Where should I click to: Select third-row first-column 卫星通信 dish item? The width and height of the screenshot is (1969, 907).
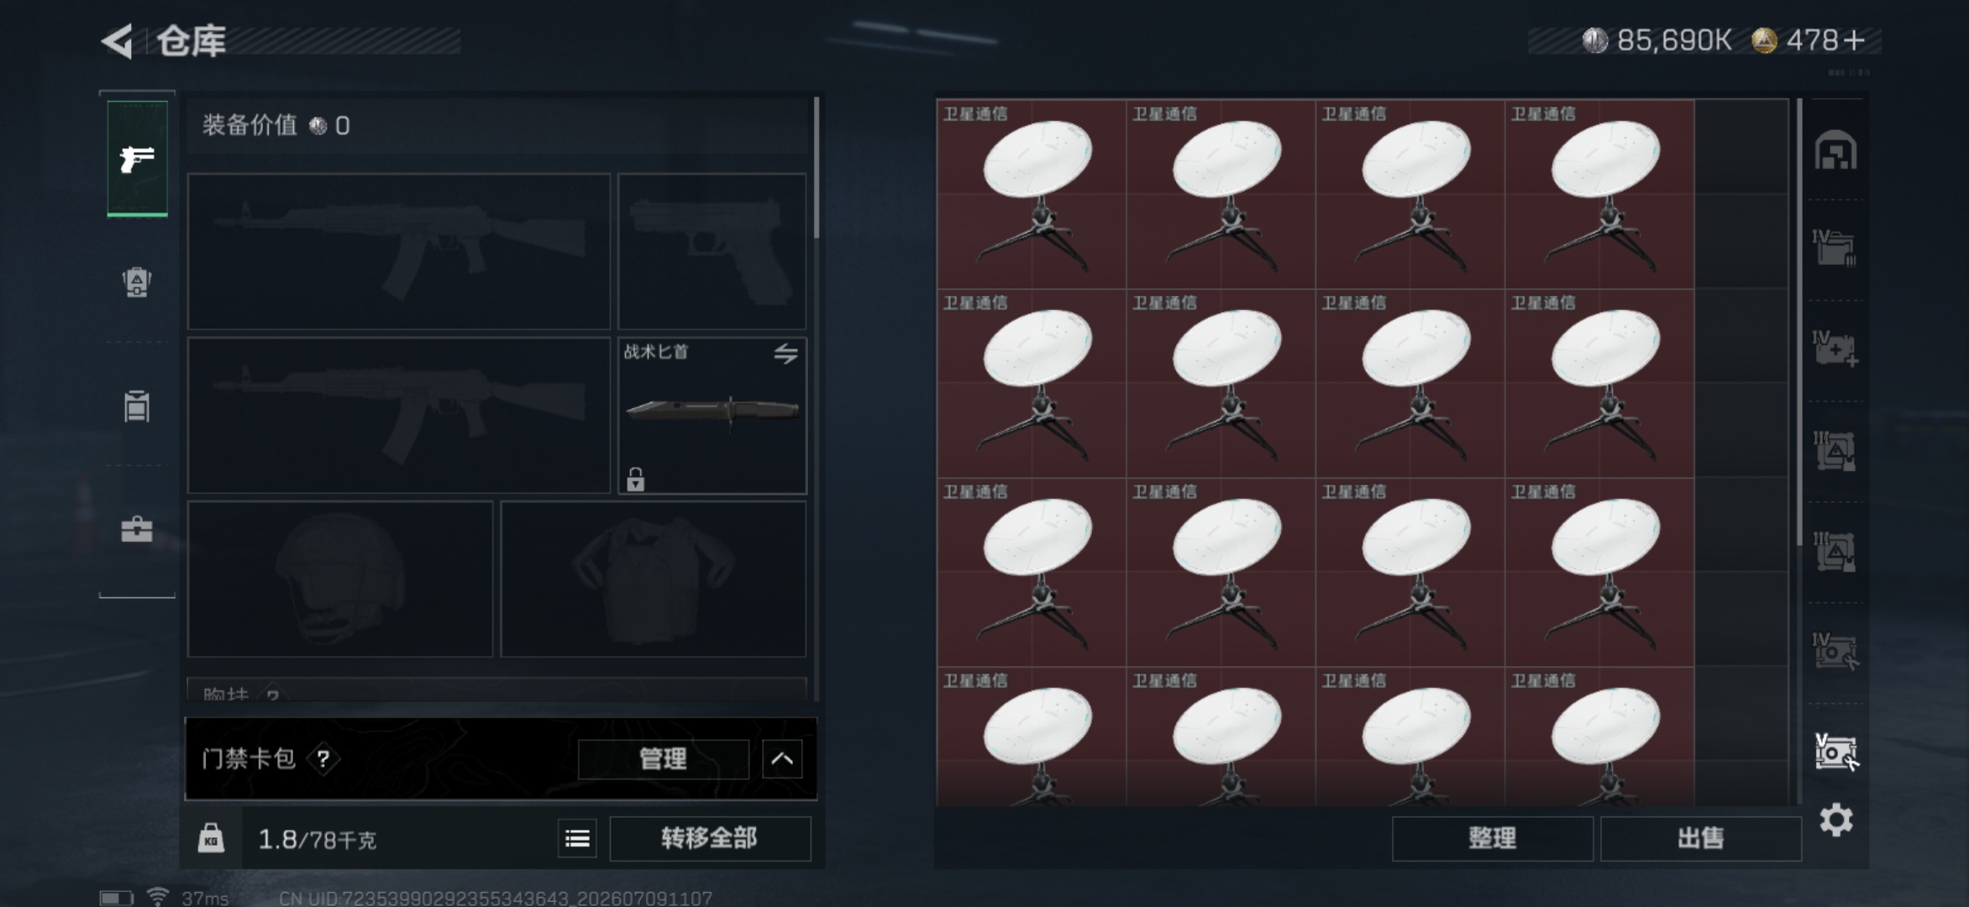pos(1032,573)
